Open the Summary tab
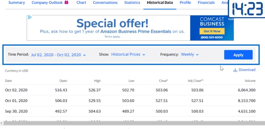 pos(17,3)
